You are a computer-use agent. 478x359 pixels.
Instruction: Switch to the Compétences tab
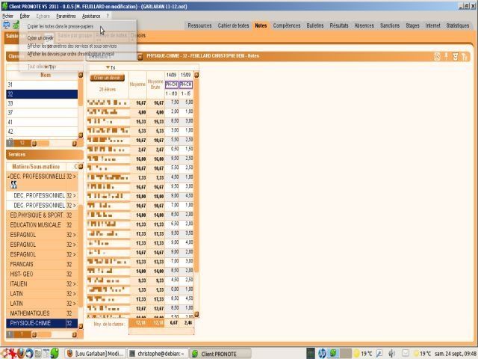coord(287,25)
